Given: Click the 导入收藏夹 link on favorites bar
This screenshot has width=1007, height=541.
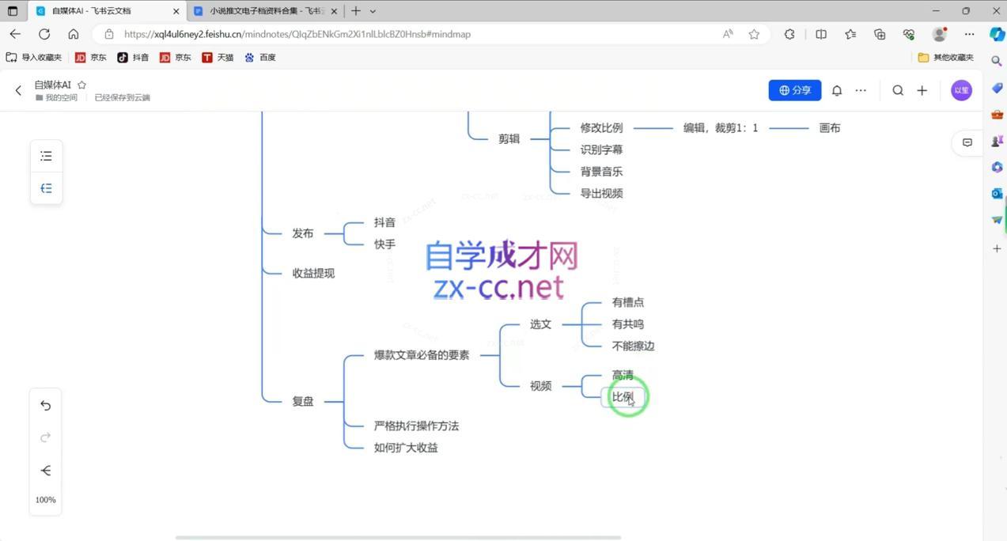Looking at the screenshot, I should 37,57.
